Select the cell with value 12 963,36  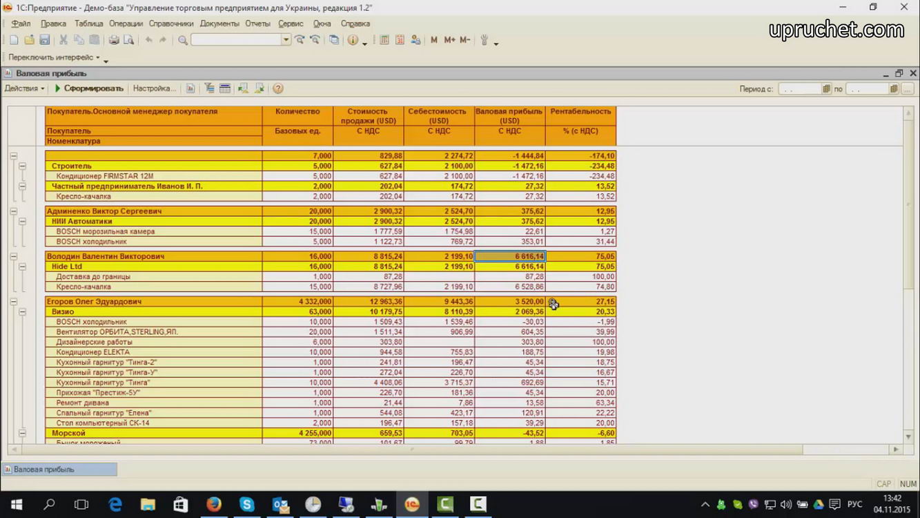point(369,302)
